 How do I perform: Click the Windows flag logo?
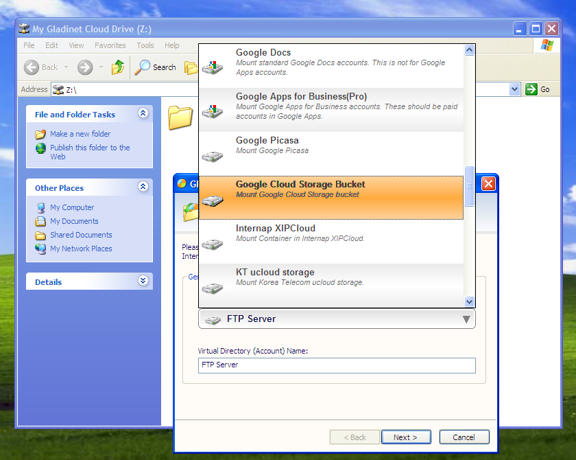(x=547, y=45)
